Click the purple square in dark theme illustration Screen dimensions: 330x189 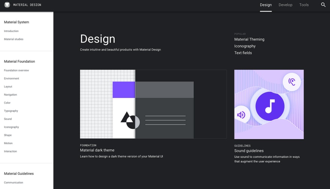pyautogui.click(x=124, y=90)
